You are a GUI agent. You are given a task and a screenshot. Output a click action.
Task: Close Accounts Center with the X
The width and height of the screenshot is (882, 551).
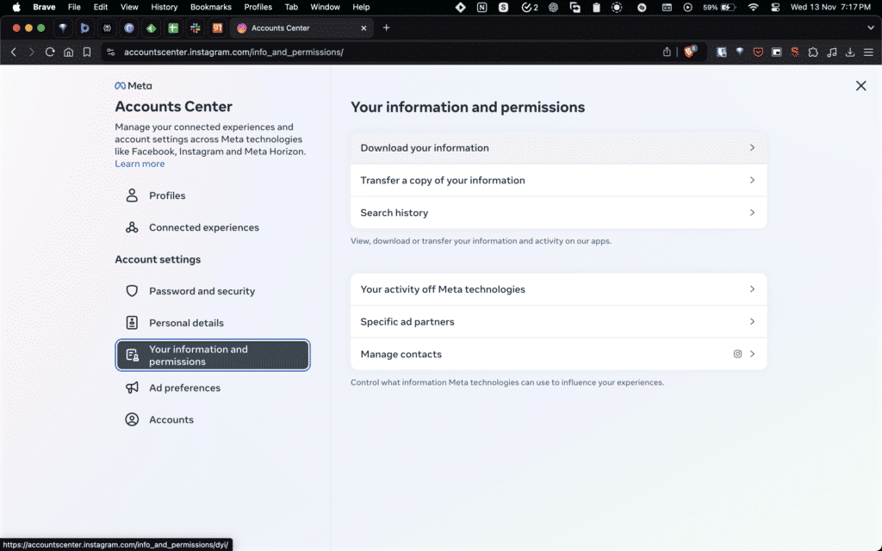860,85
